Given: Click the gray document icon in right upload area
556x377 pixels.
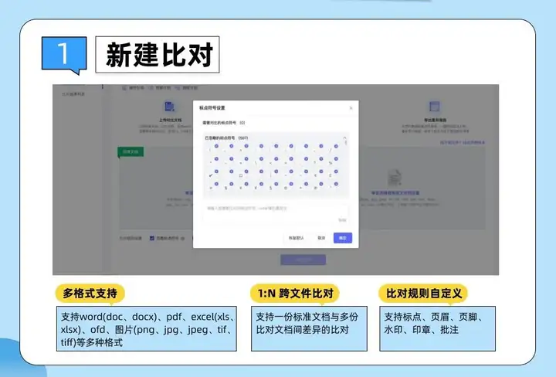Looking at the screenshot, I should point(395,178).
